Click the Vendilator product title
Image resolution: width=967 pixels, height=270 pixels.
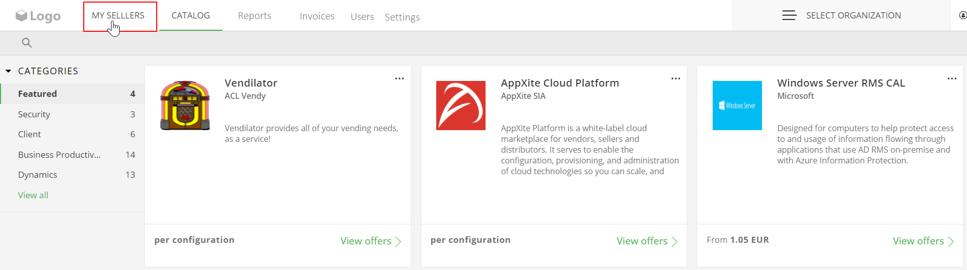click(251, 83)
